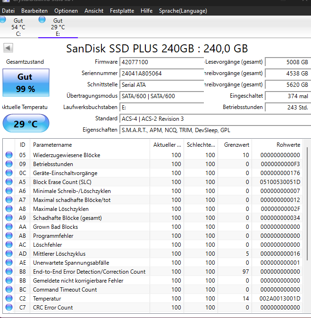Click the Parametername column header

click(90, 145)
